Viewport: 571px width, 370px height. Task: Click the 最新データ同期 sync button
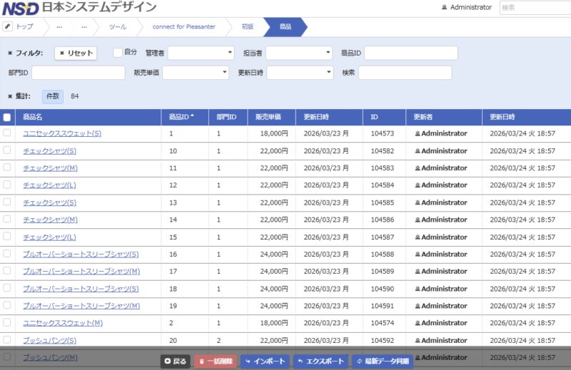coord(383,361)
